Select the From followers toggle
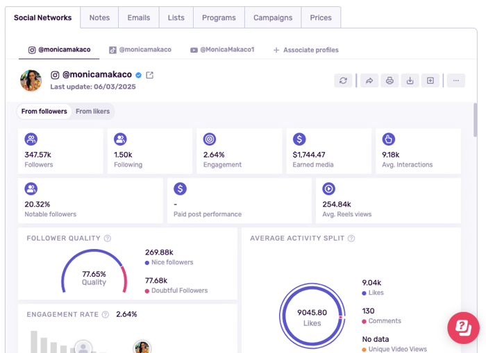The width and height of the screenshot is (486, 353). pyautogui.click(x=44, y=112)
